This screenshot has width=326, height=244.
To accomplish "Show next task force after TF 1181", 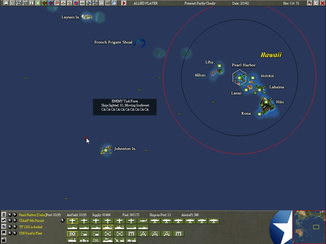I will pyautogui.click(x=15, y=227).
